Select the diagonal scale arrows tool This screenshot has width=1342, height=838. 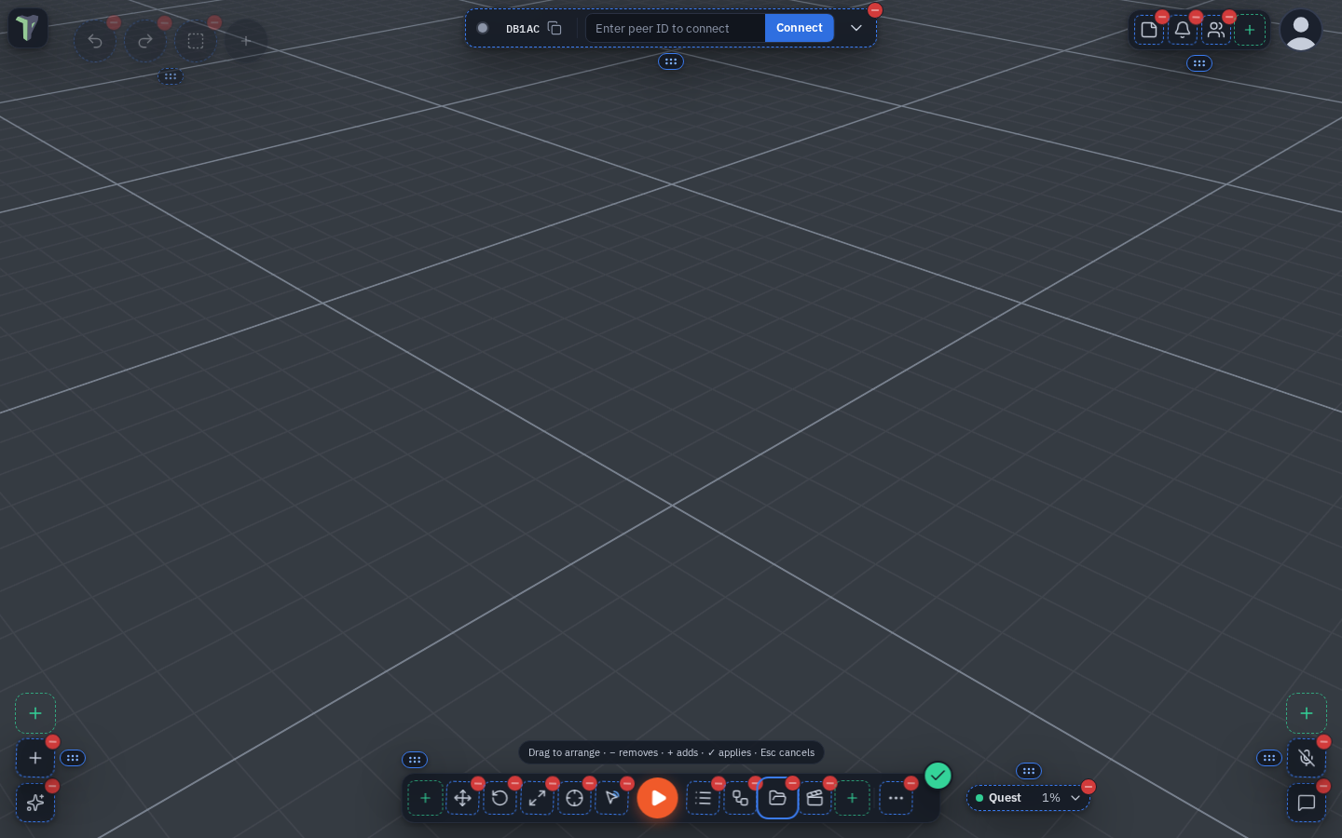click(x=537, y=798)
